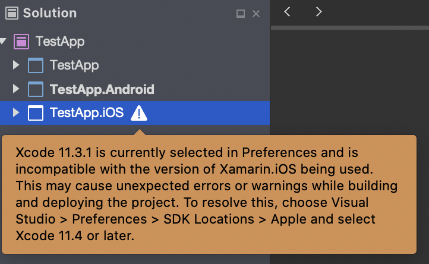Screen dimensions: 429x264
Task: Navigate forward with right chevron
Action: tap(318, 12)
